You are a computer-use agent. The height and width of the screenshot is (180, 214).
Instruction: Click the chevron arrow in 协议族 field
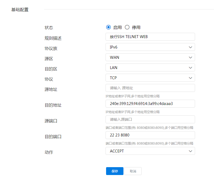[191, 47]
